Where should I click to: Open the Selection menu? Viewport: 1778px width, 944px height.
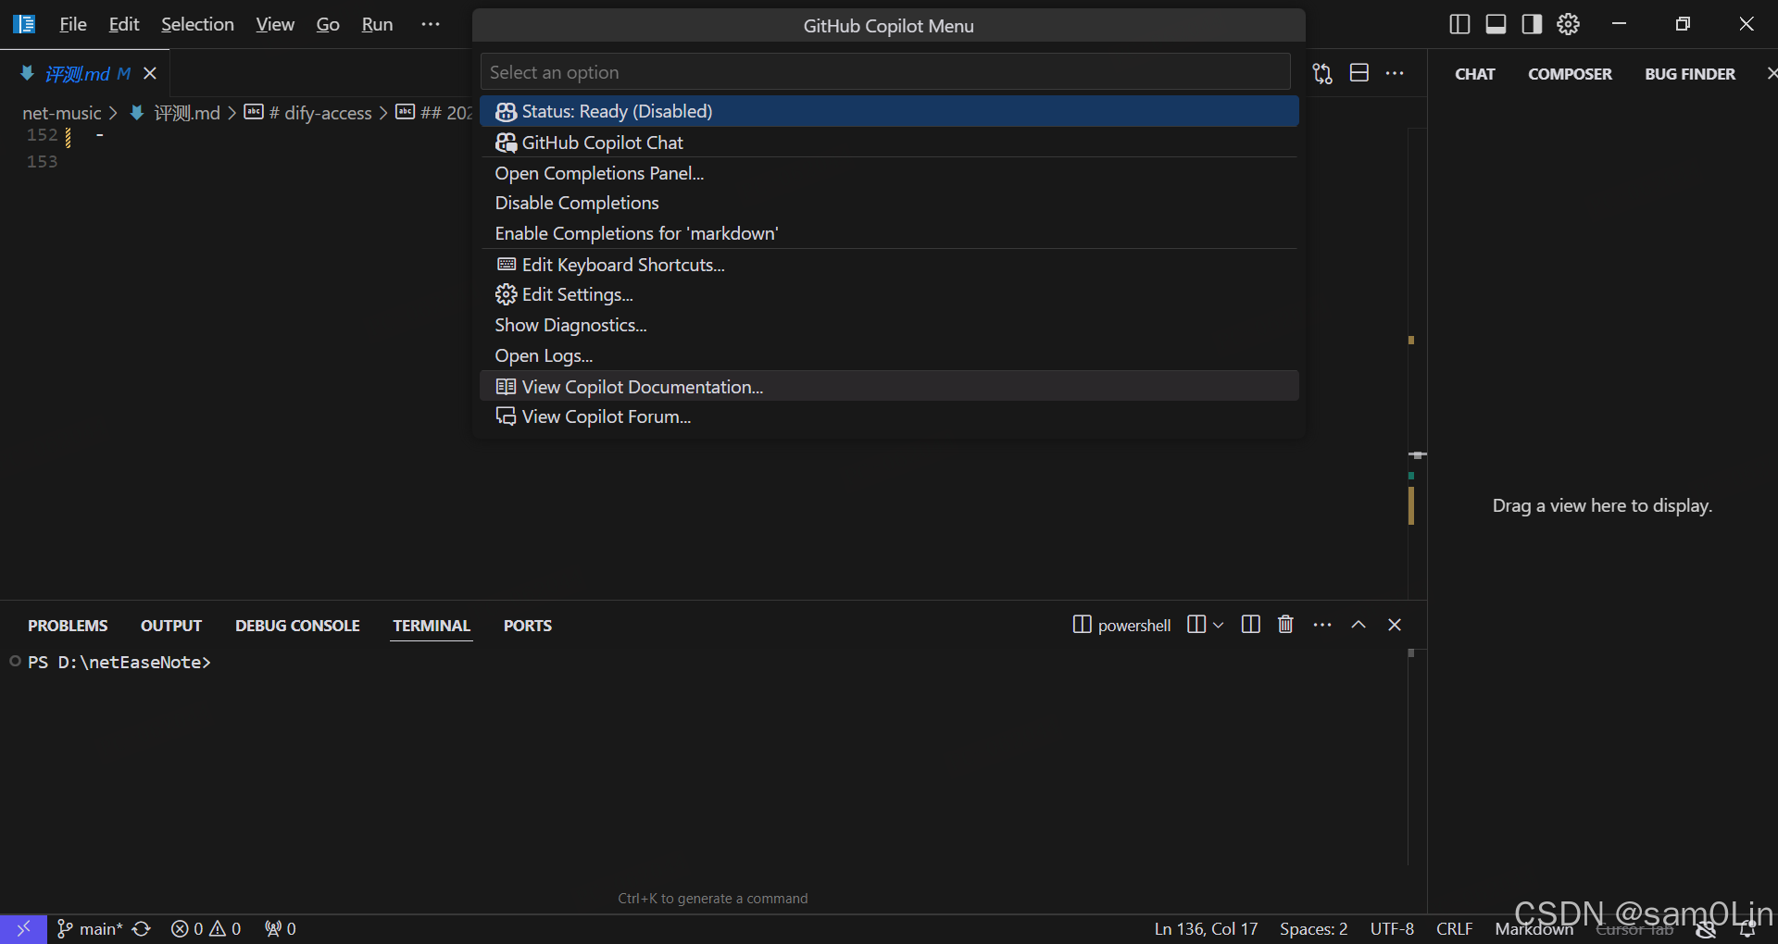[x=197, y=24]
